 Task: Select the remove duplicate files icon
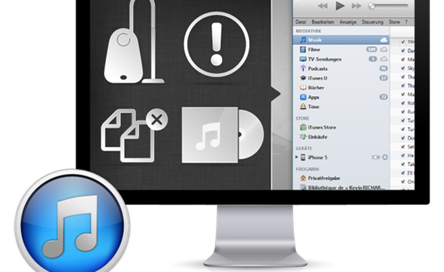[134, 135]
